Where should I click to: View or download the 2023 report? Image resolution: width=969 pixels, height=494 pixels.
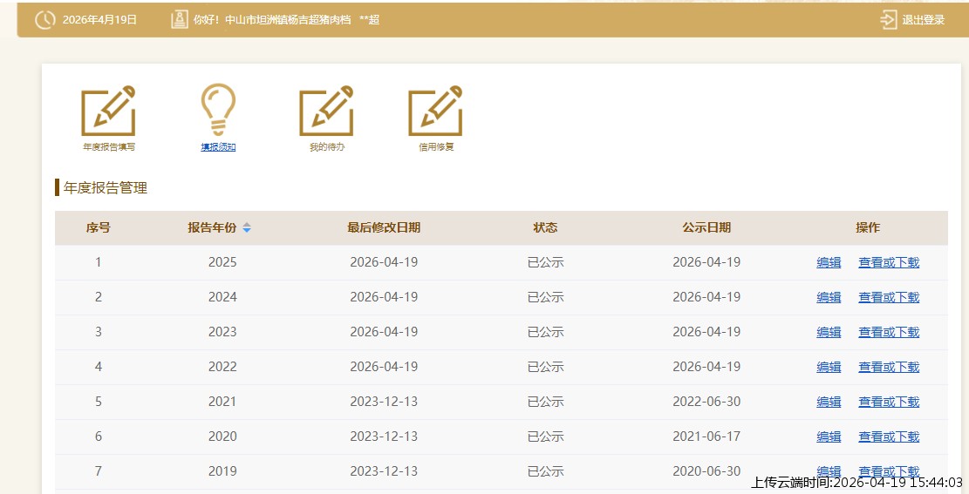coord(889,332)
